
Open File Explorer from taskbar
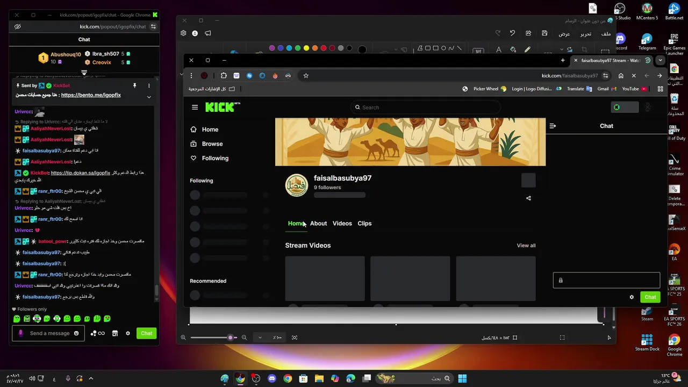(319, 378)
